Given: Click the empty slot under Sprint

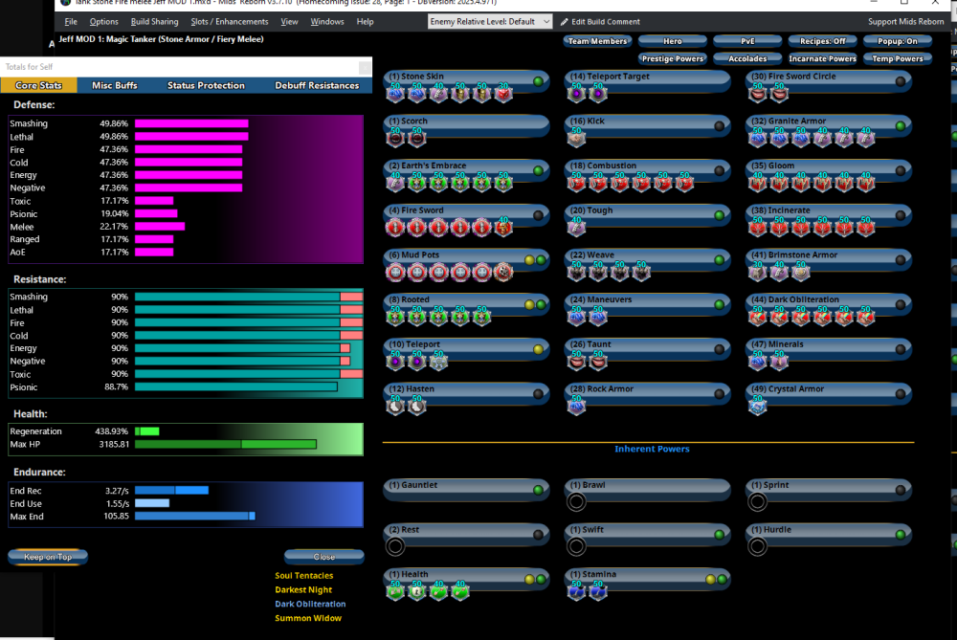Looking at the screenshot, I should point(758,501).
